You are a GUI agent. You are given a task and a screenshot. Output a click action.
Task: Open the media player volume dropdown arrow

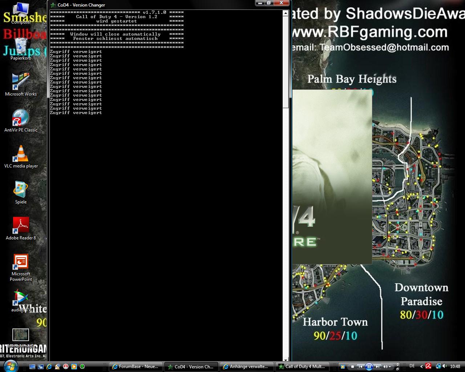(x=390, y=367)
